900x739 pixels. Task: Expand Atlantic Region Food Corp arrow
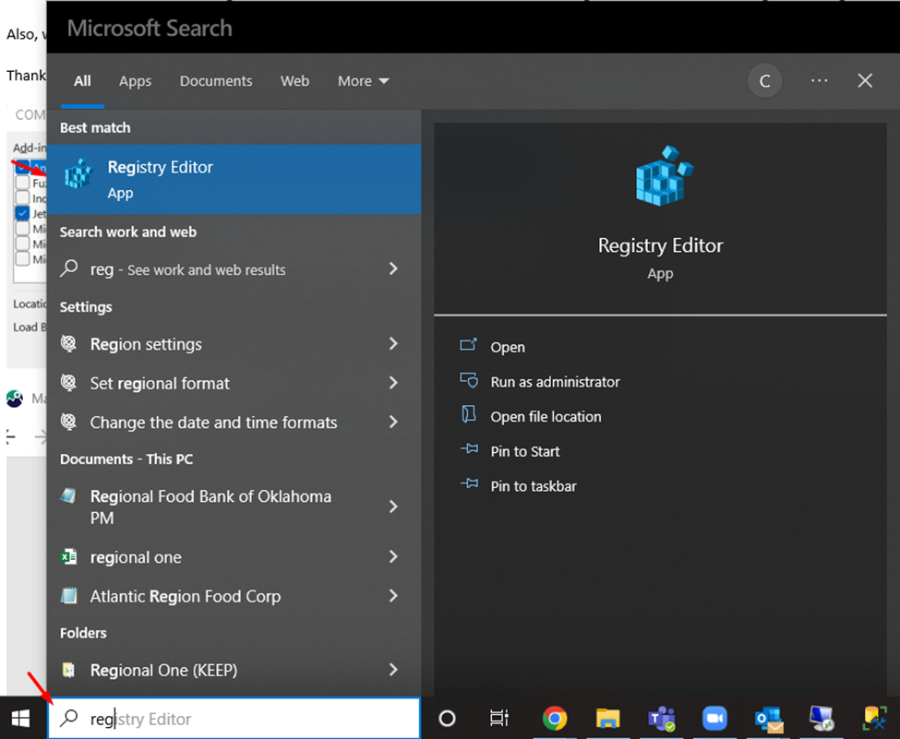[x=393, y=596]
